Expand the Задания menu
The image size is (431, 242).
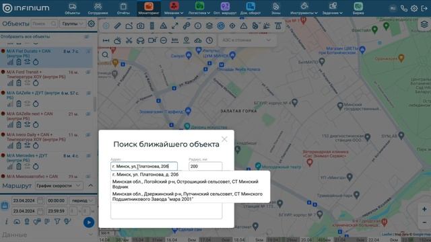[x=333, y=8]
